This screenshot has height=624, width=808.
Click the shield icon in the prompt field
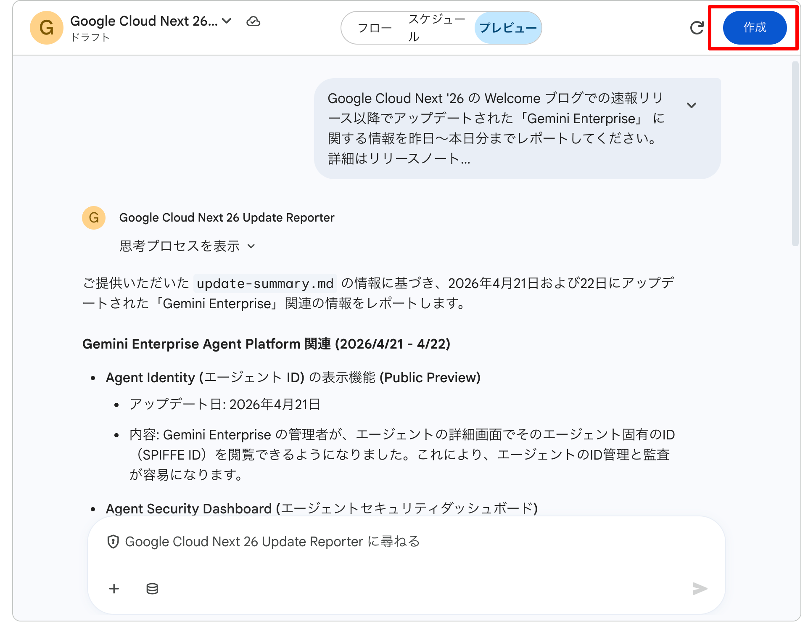113,542
